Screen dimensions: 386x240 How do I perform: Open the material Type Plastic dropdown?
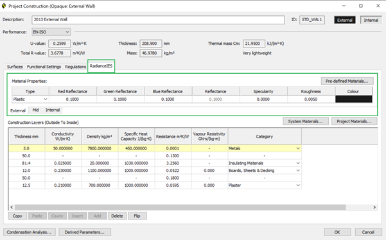click(x=30, y=99)
